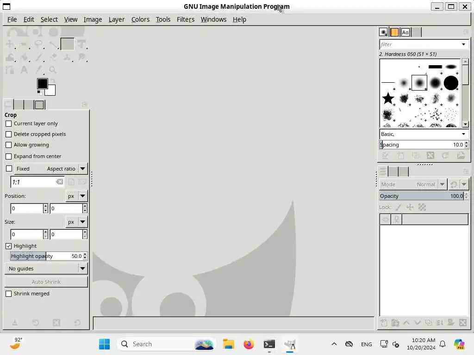
Task: Open the Layer menu
Action: click(116, 19)
